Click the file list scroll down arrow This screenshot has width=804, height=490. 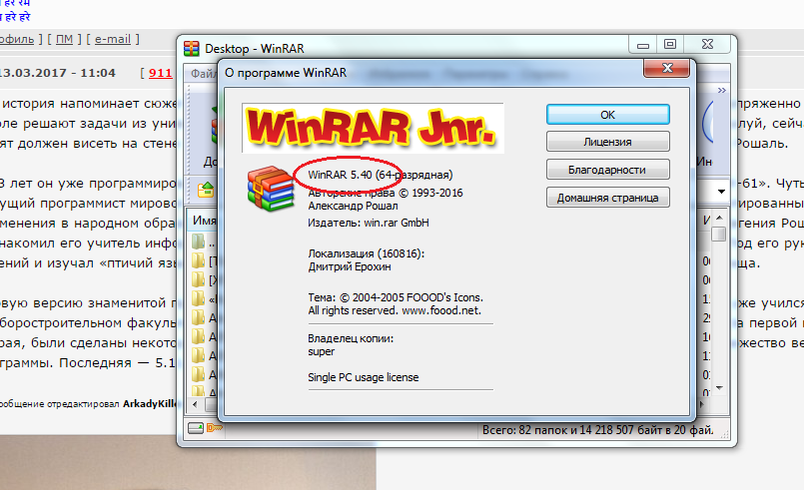tap(719, 388)
